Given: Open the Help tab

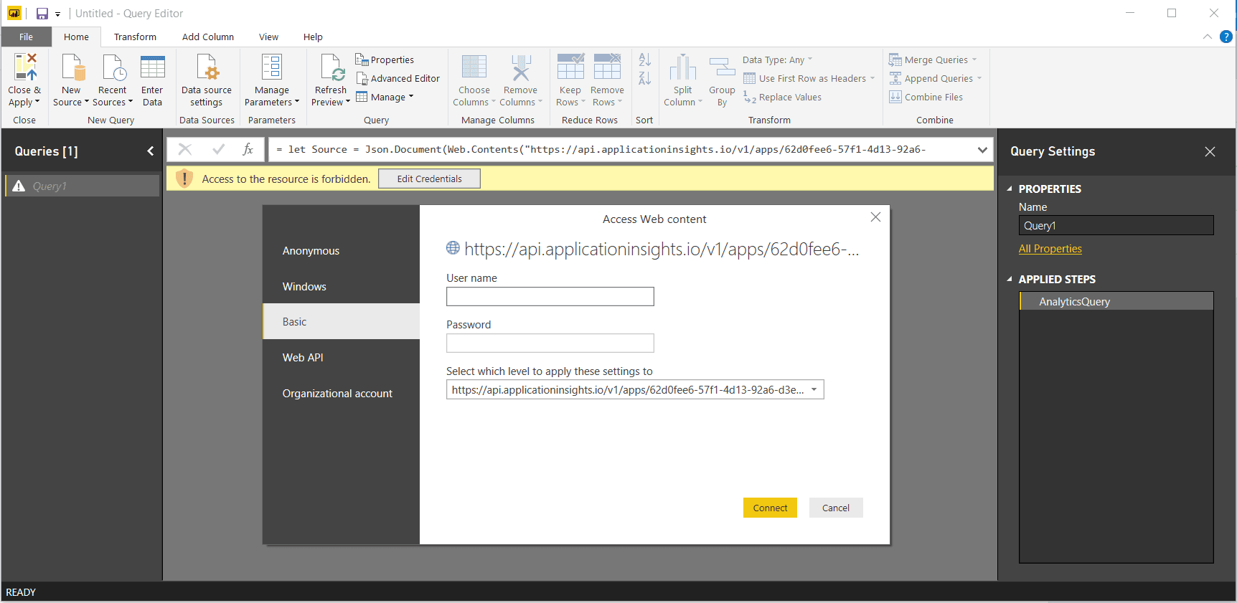Looking at the screenshot, I should coord(313,37).
